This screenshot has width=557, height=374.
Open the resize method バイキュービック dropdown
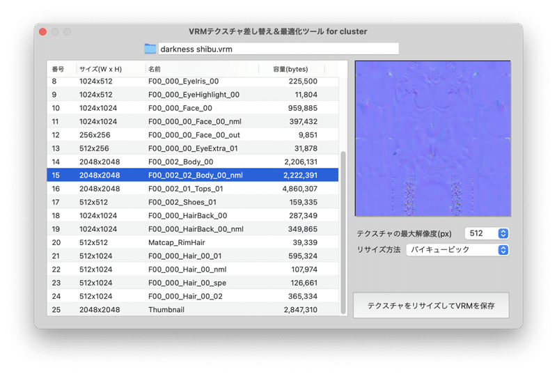click(457, 250)
